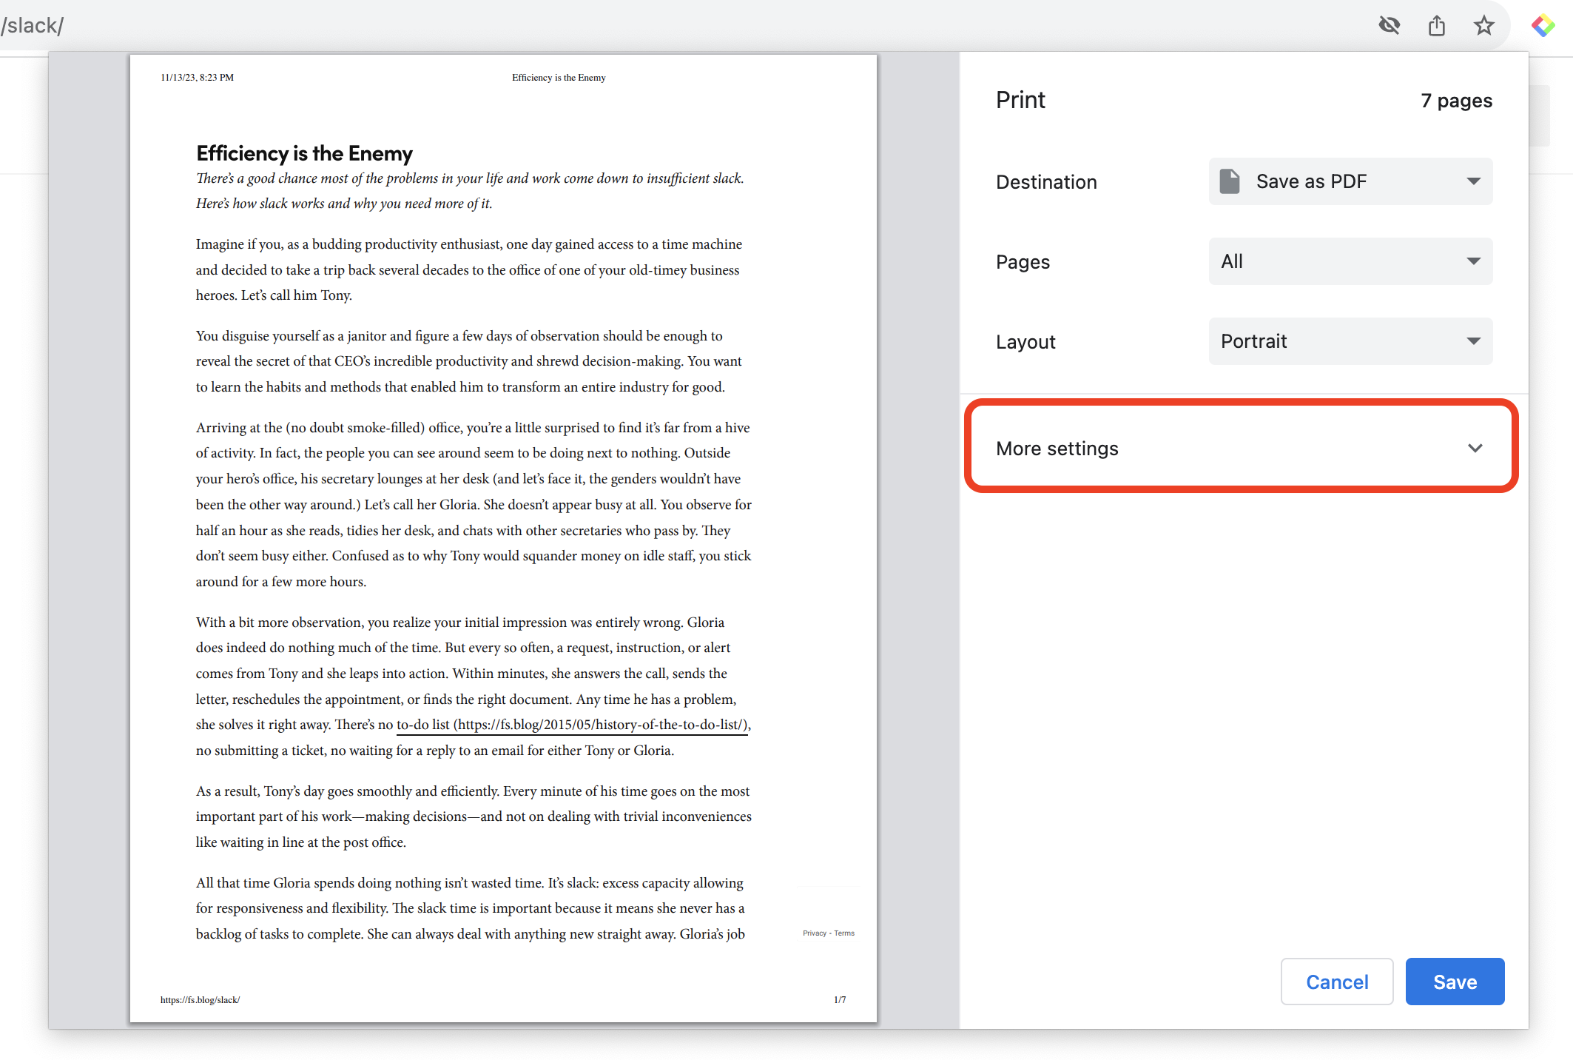Viewport: 1573px width, 1060px height.
Task: Click the share page icon
Action: coord(1436,26)
